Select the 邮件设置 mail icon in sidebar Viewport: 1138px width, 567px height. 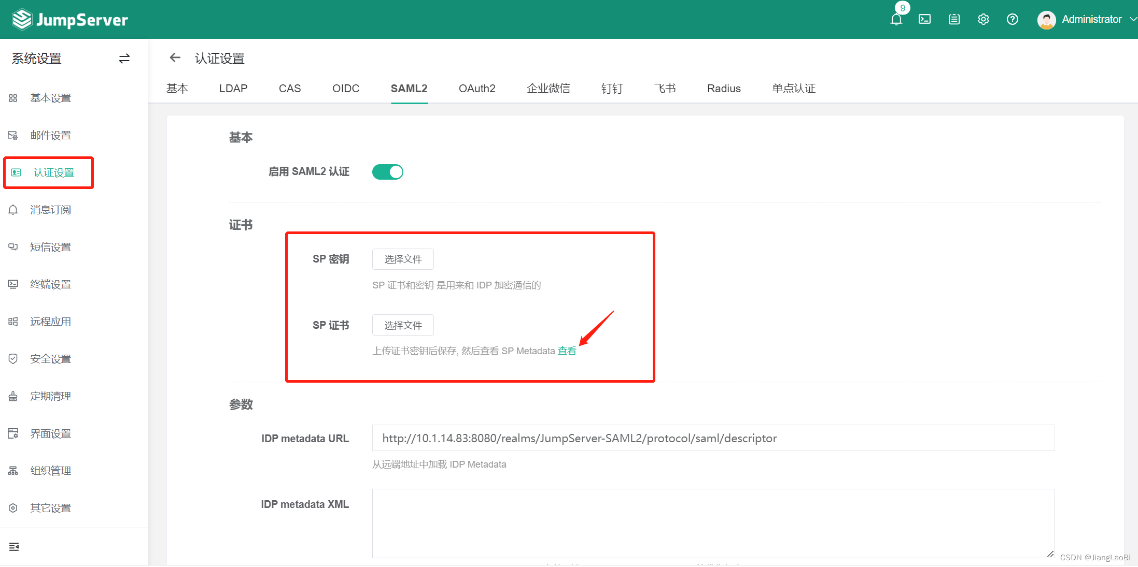pos(13,135)
